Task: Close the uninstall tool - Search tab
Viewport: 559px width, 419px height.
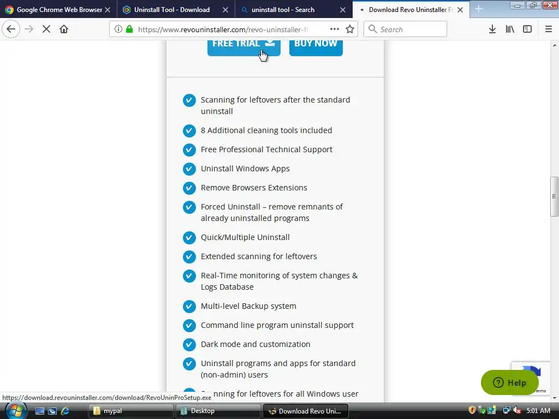Action: (343, 10)
